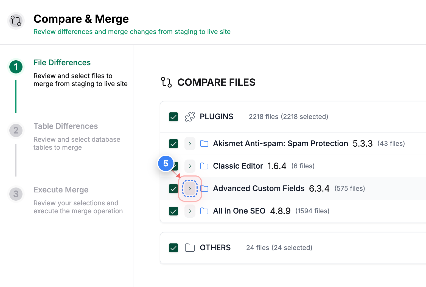Viewport: 426px width, 287px height.
Task: Click the Compare & Merge header icon
Action: click(x=16, y=21)
